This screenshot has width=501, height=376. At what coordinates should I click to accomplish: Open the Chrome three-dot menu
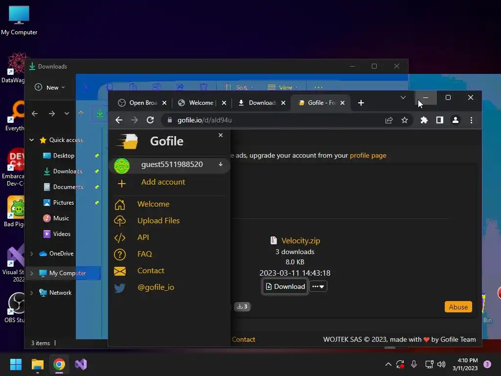click(x=471, y=120)
